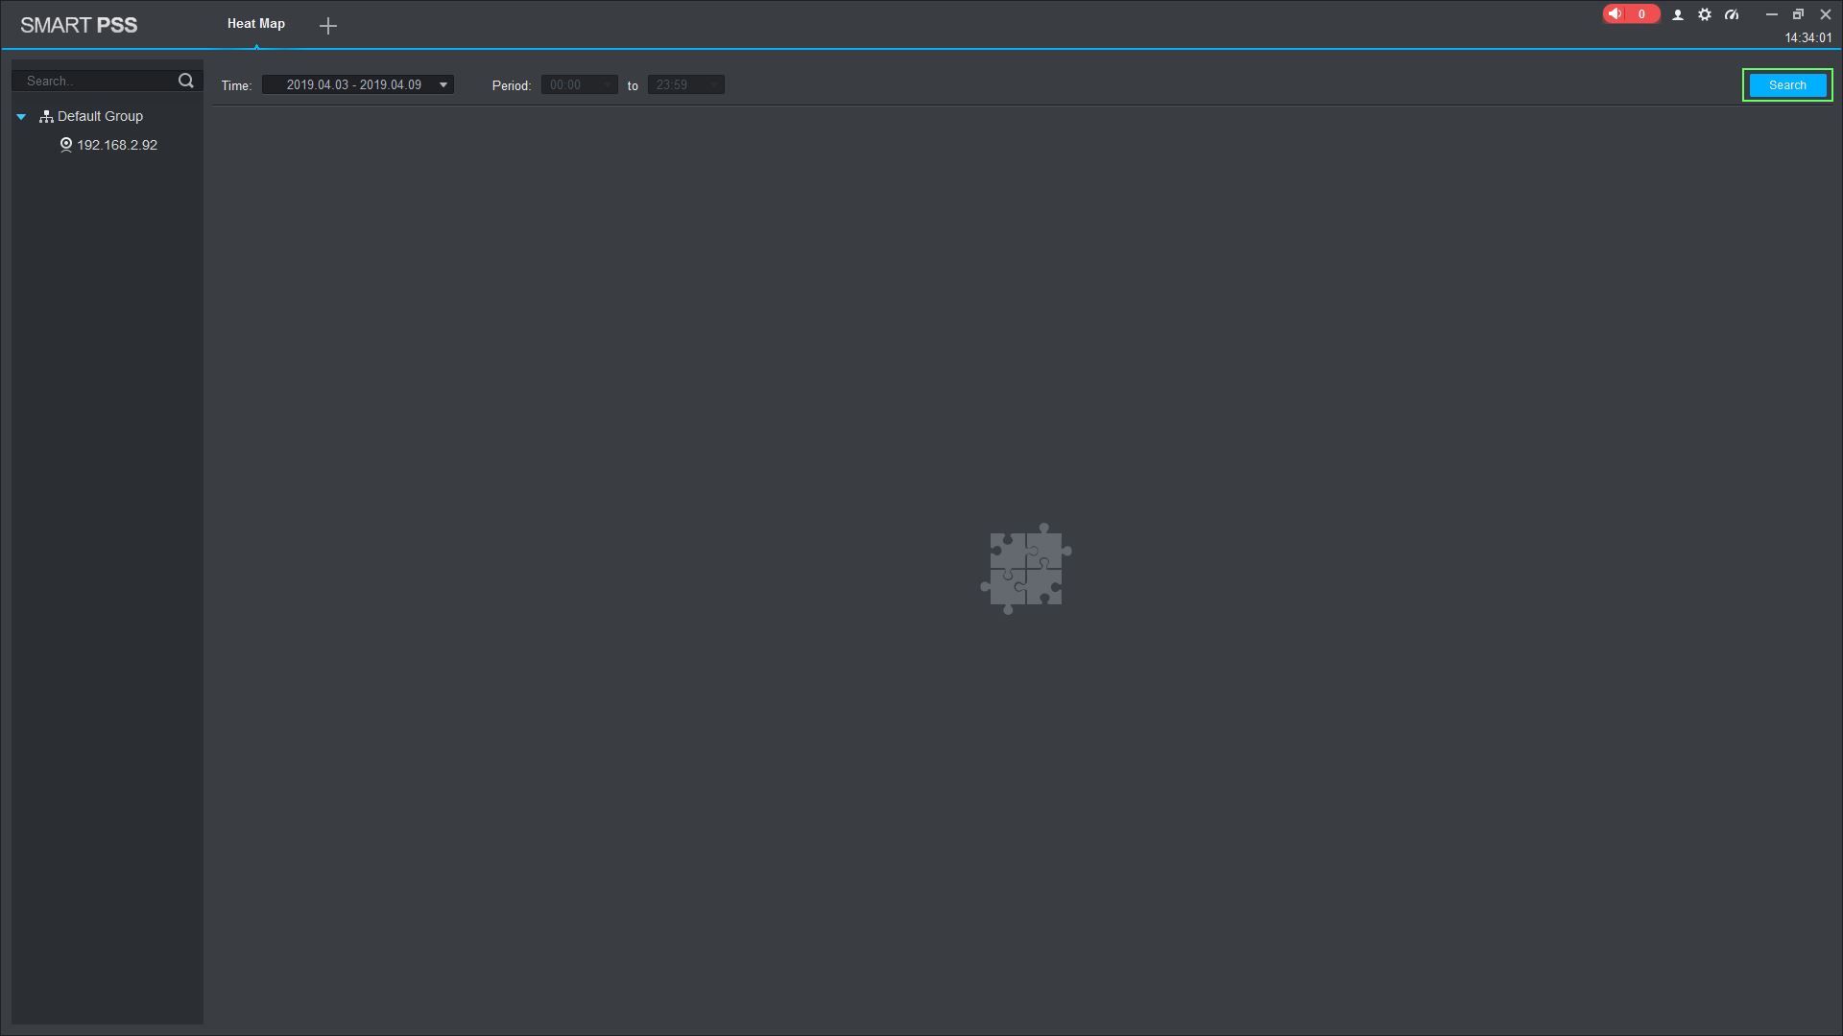Viewport: 1843px width, 1036px height.
Task: Select the Default Group node
Action: tap(100, 116)
